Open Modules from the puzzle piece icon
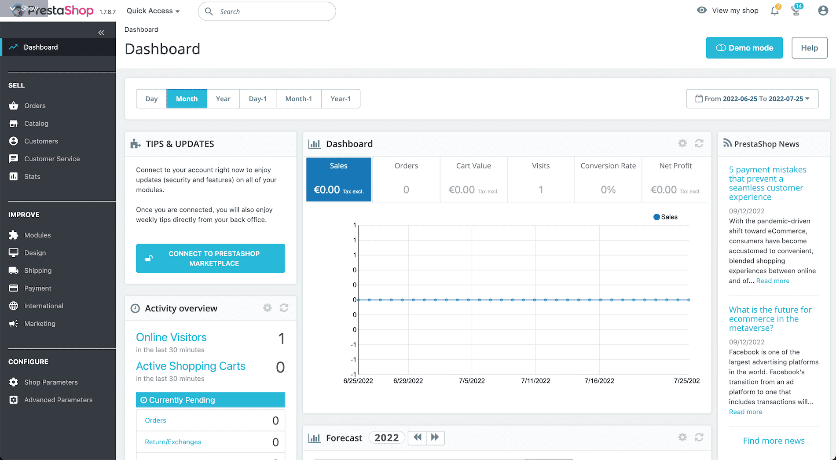Viewport: 836px width, 460px height. click(x=14, y=235)
